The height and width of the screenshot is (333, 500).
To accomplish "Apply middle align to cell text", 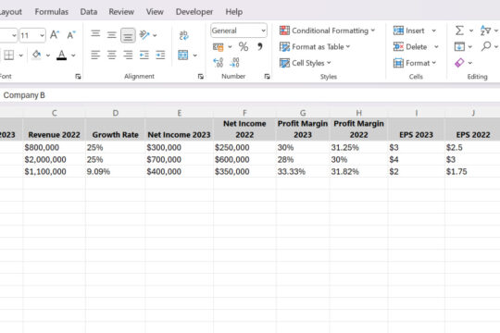I will [111, 34].
